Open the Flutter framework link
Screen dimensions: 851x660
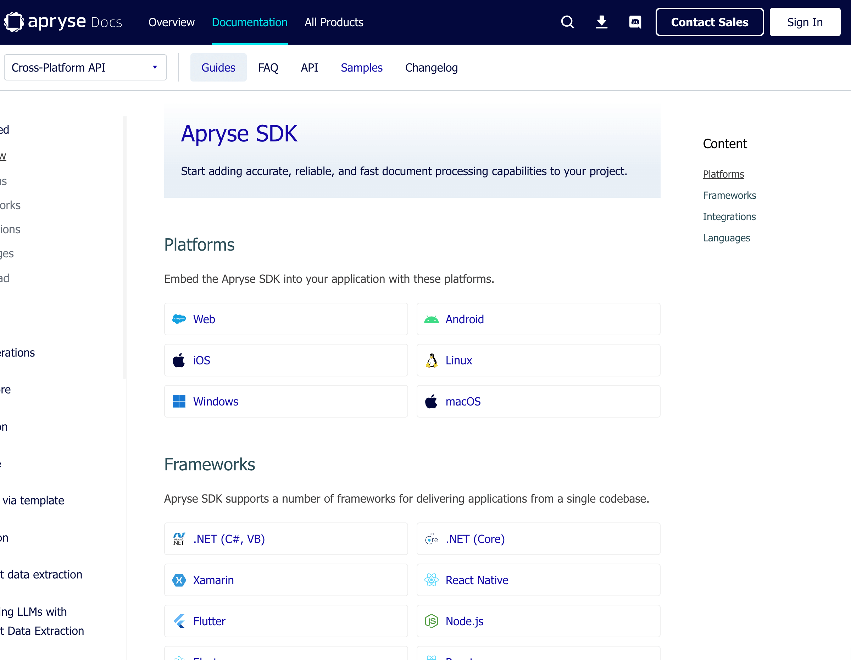pos(286,621)
